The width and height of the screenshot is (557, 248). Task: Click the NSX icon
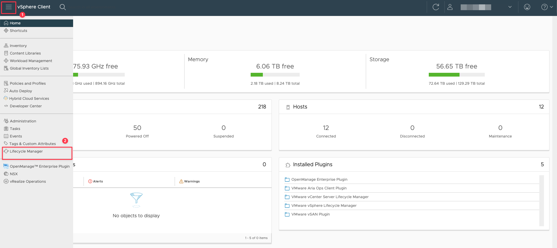coord(6,174)
